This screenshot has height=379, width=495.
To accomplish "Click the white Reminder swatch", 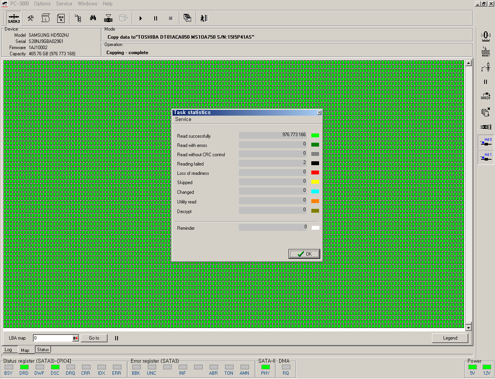I will coord(315,228).
